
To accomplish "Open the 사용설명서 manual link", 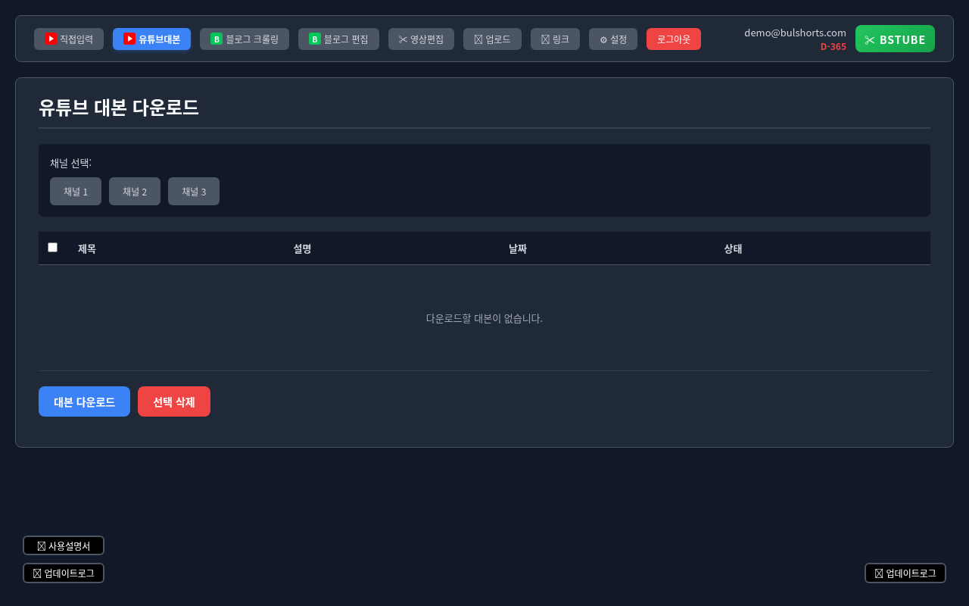I will pyautogui.click(x=64, y=545).
